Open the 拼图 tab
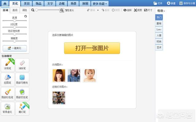The height and width of the screenshot is (122, 196). click(85, 3)
